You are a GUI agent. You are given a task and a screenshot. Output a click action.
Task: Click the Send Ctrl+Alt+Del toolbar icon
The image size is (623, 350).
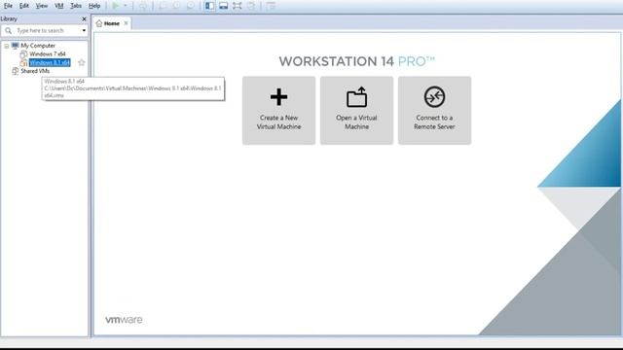pos(142,6)
